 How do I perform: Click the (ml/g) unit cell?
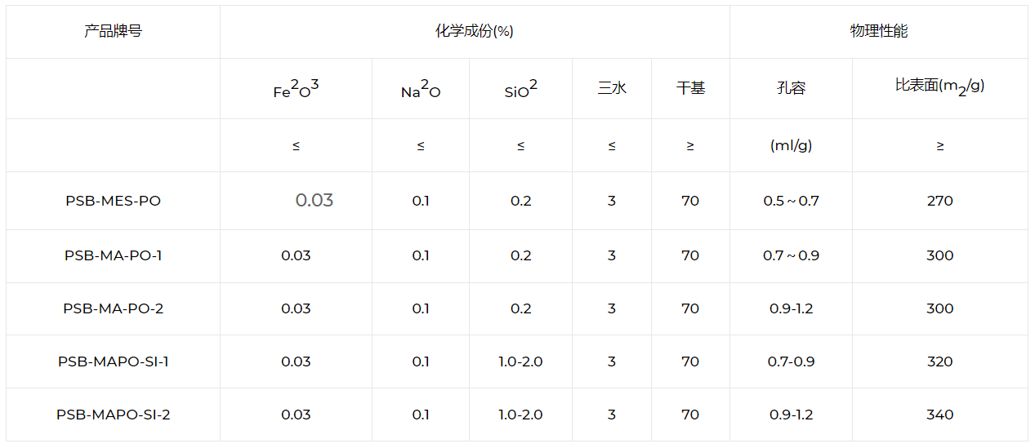pyautogui.click(x=791, y=146)
